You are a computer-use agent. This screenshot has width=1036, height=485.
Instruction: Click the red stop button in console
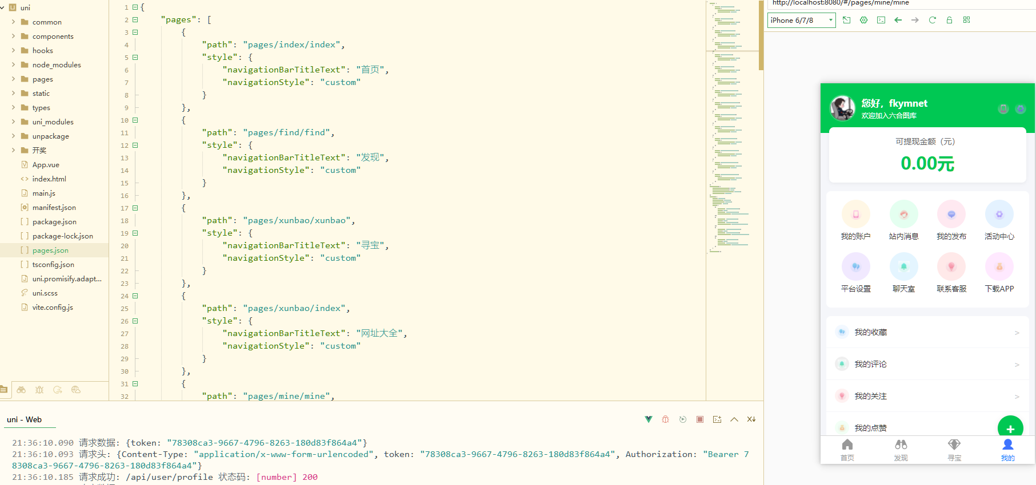click(699, 419)
